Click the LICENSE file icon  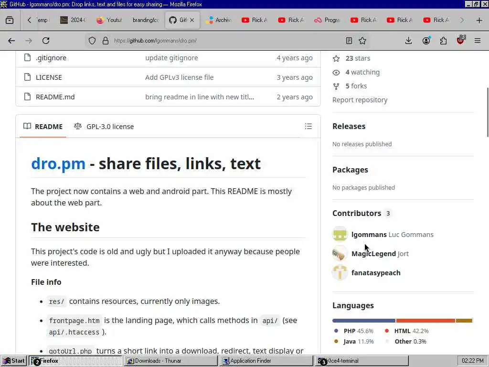(x=27, y=77)
